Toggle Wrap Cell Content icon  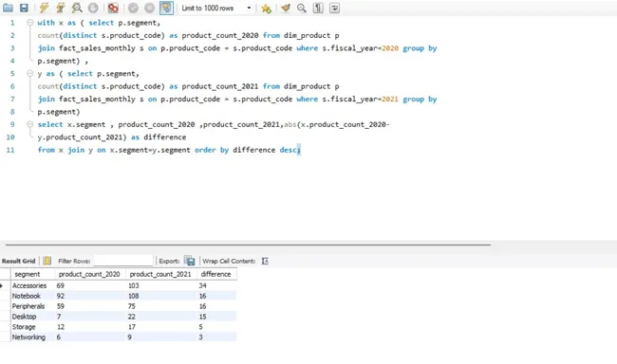pos(265,261)
